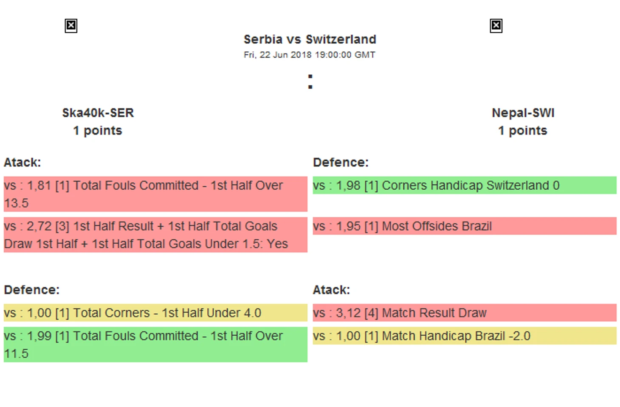Click the left Defence section heading
This screenshot has height=407, width=620.
point(32,290)
